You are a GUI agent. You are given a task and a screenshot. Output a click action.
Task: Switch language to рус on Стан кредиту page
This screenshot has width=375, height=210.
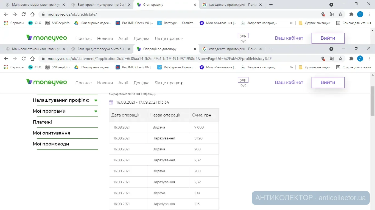pyautogui.click(x=243, y=41)
